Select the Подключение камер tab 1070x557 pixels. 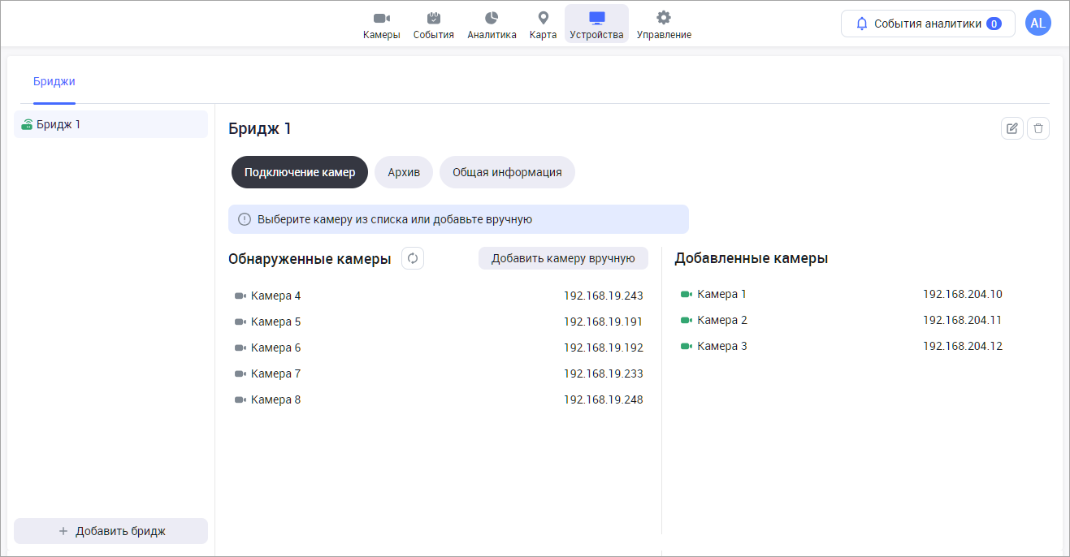point(300,172)
